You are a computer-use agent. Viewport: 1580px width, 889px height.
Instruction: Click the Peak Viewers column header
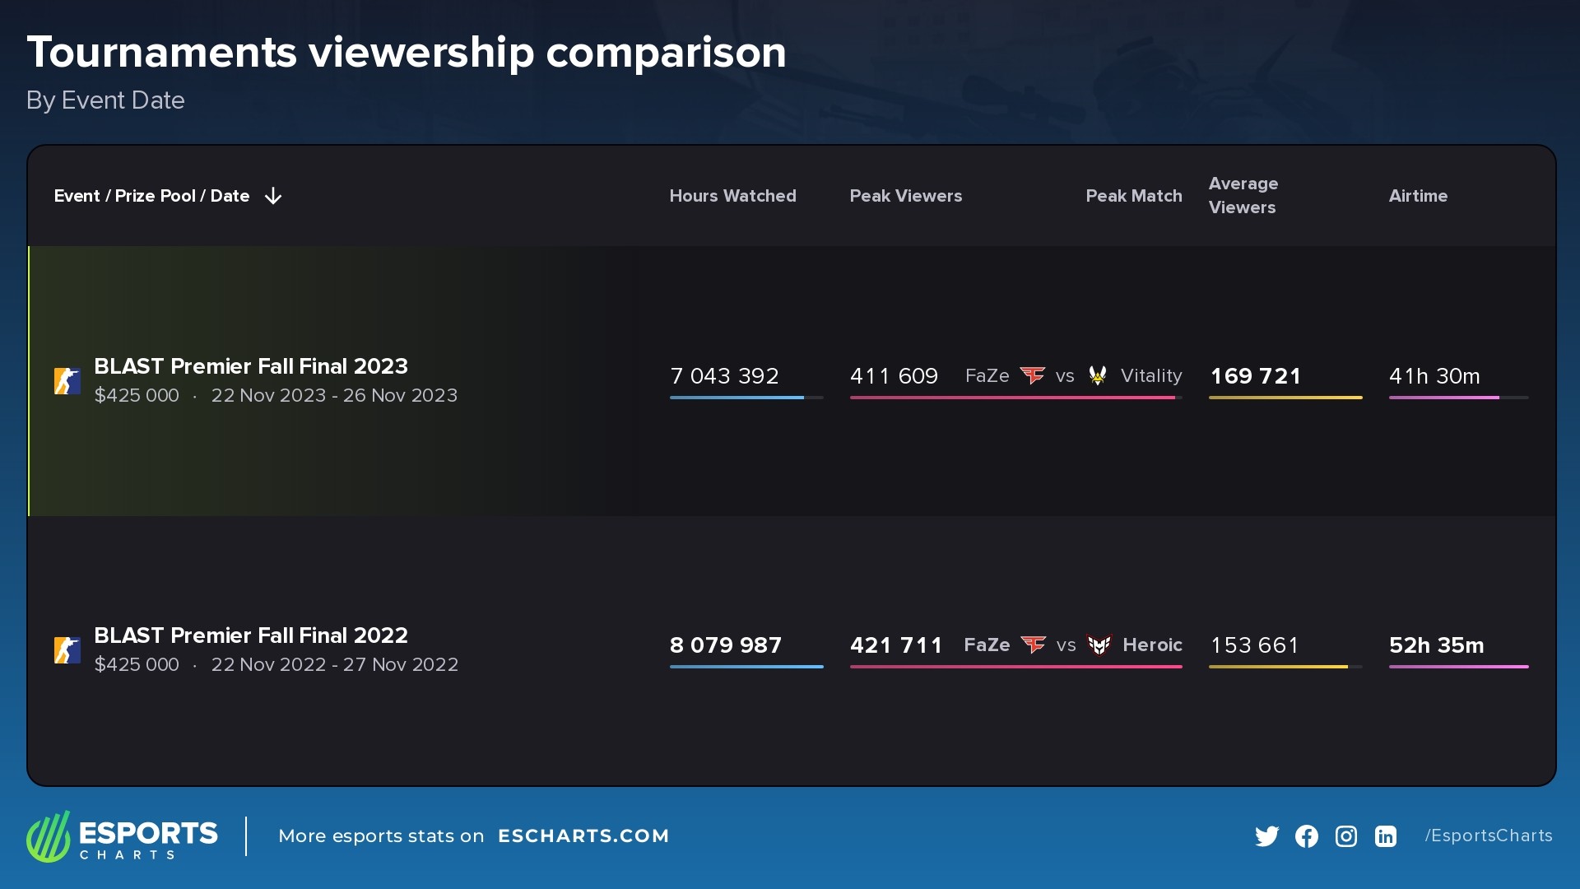906,196
